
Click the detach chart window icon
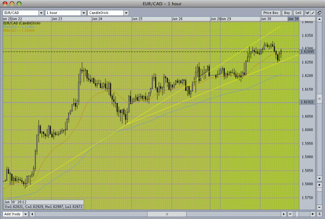(x=319, y=13)
